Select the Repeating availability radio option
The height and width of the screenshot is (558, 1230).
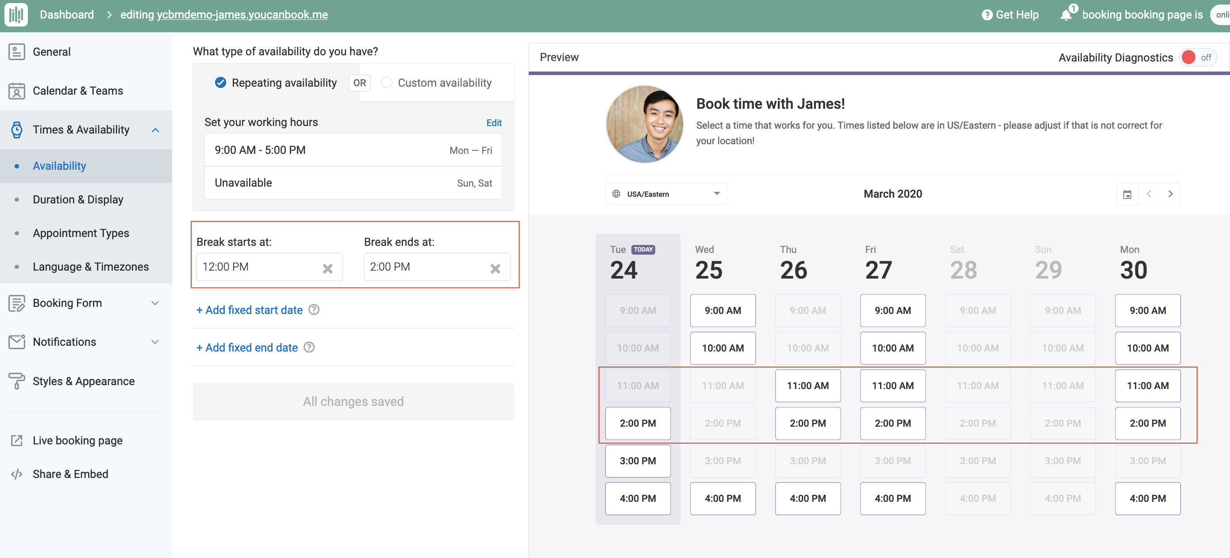[220, 83]
